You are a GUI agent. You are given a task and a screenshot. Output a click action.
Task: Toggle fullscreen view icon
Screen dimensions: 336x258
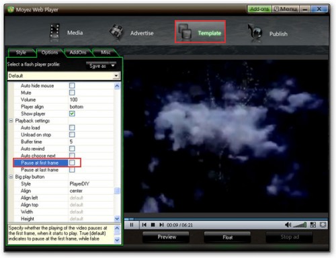tap(323, 225)
